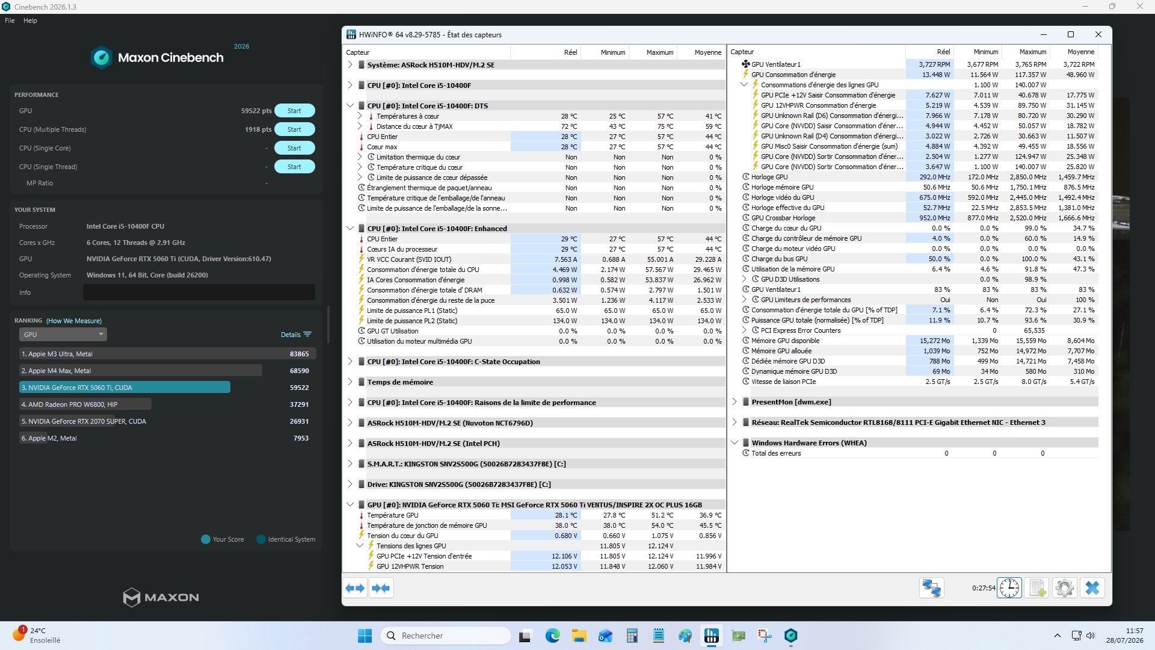Click the Rechercher taskbar search box
Image resolution: width=1155 pixels, height=650 pixels.
[446, 636]
